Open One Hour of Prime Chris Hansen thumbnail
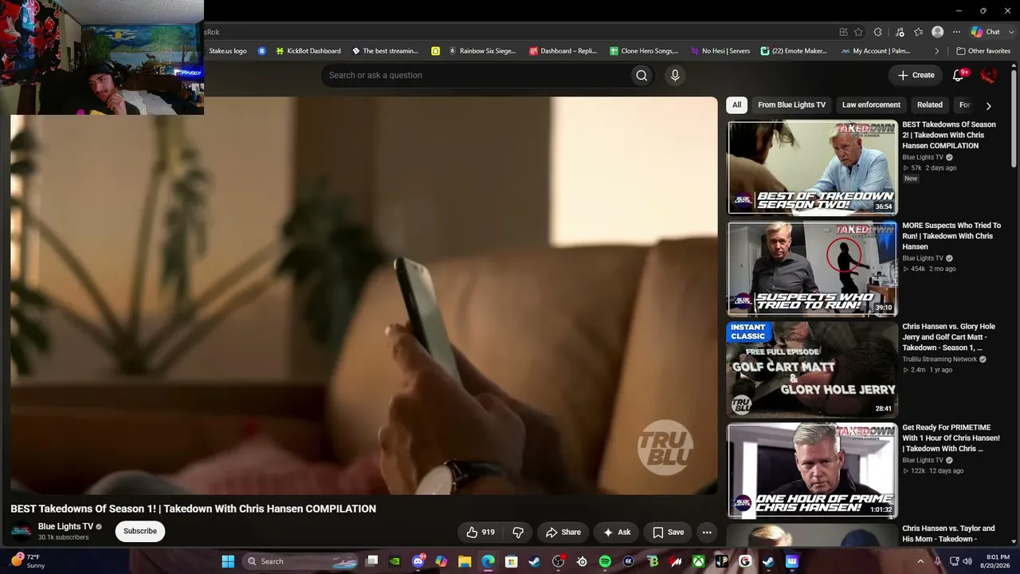The width and height of the screenshot is (1020, 574). tap(812, 470)
